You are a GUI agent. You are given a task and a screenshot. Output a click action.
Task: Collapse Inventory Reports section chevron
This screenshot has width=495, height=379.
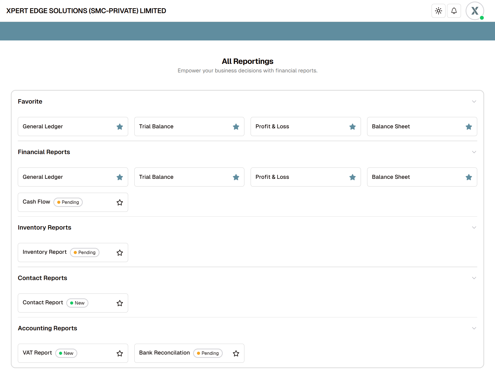click(474, 228)
